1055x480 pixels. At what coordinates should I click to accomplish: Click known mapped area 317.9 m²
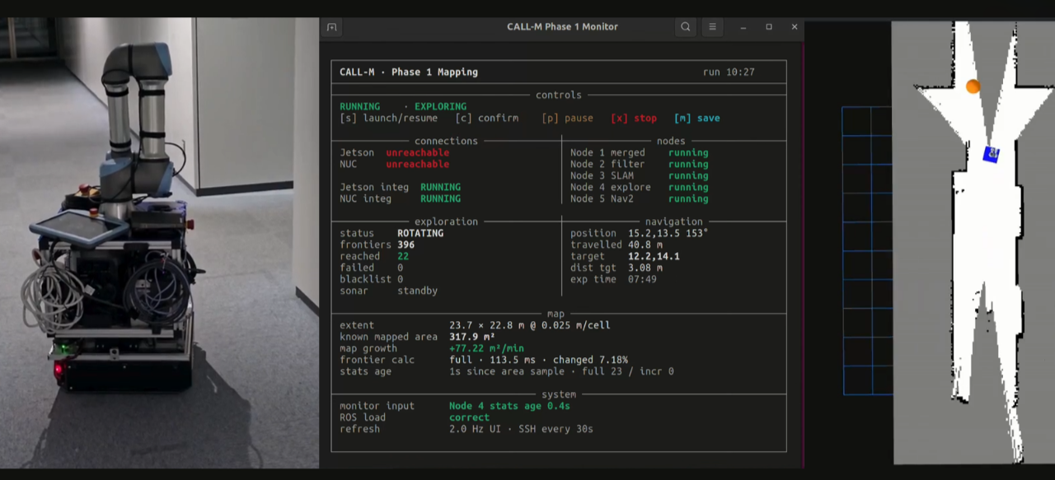[472, 338]
